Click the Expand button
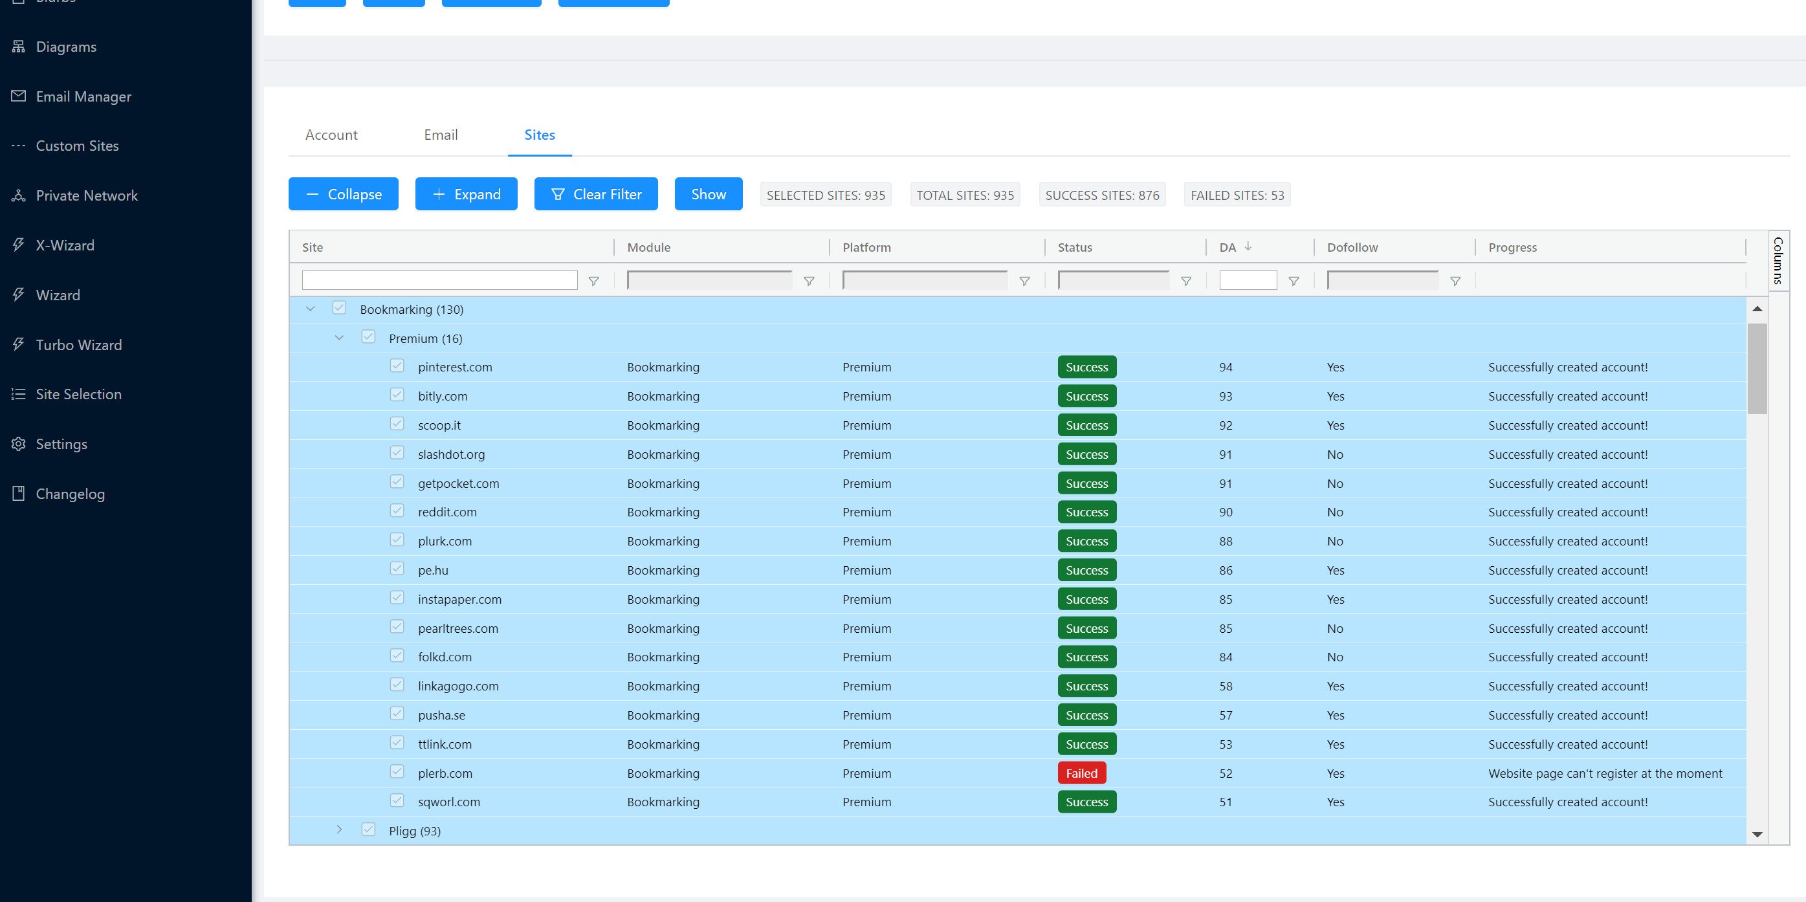The width and height of the screenshot is (1806, 902). click(x=467, y=194)
